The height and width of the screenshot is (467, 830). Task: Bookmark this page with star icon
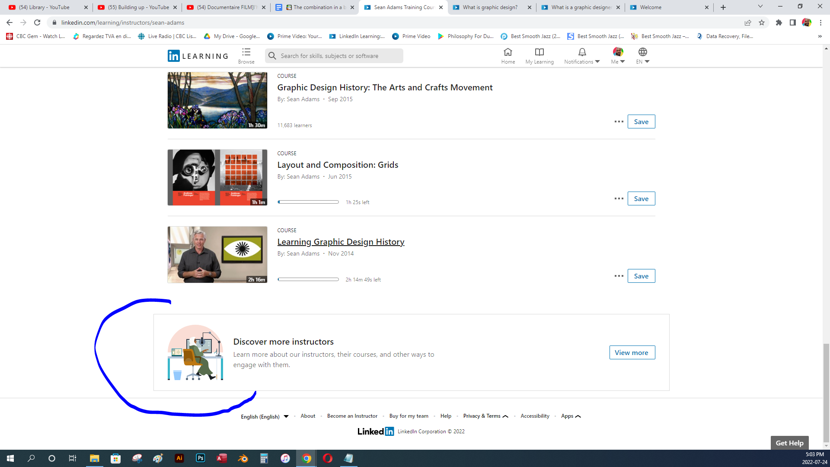(x=762, y=22)
